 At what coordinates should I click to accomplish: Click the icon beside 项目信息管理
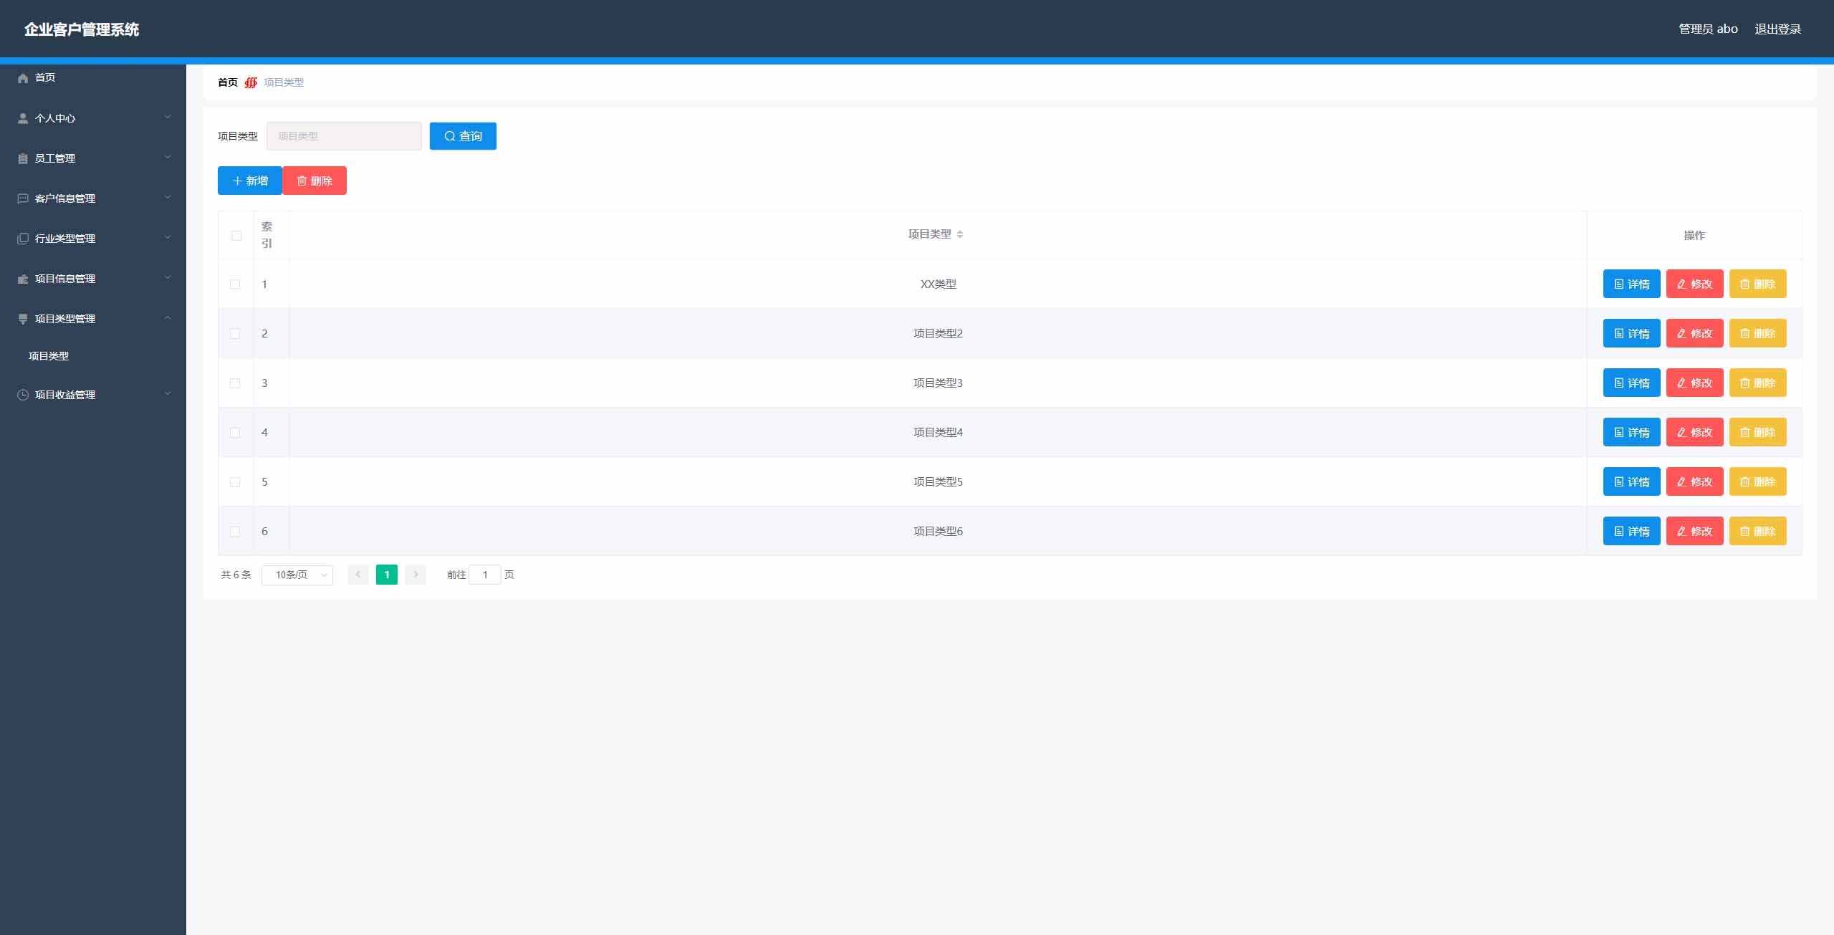point(23,279)
